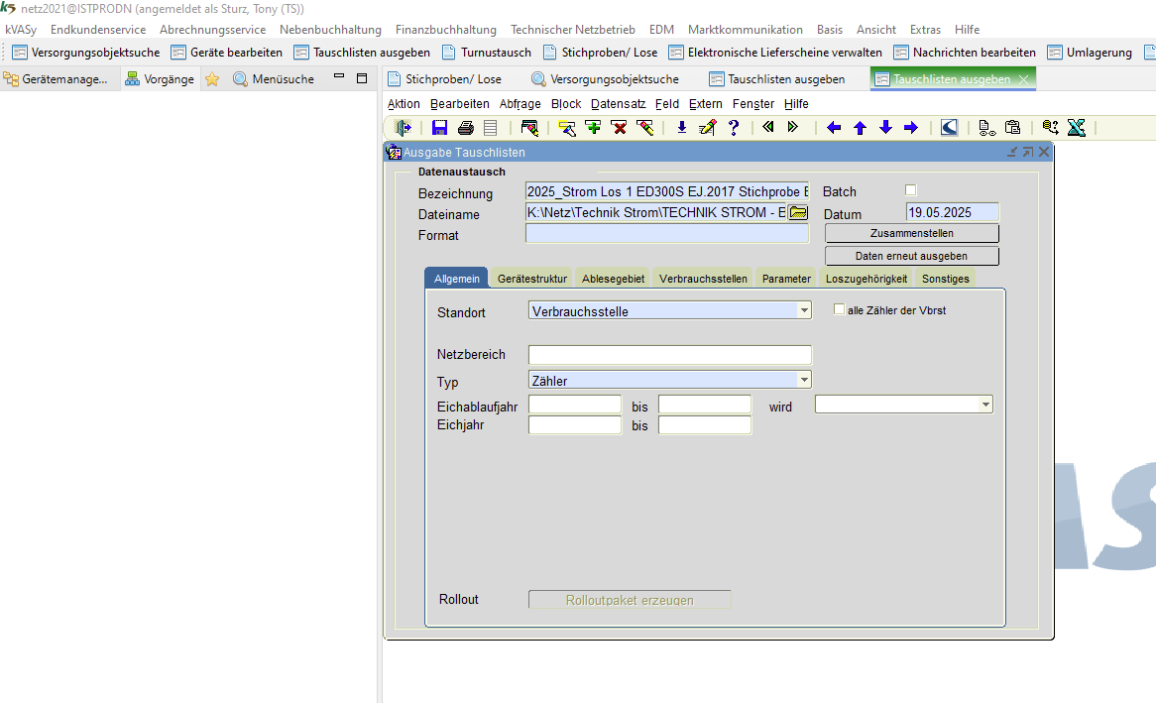Image resolution: width=1156 pixels, height=703 pixels.
Task: Click the exit door icon in toolbar
Action: [404, 127]
